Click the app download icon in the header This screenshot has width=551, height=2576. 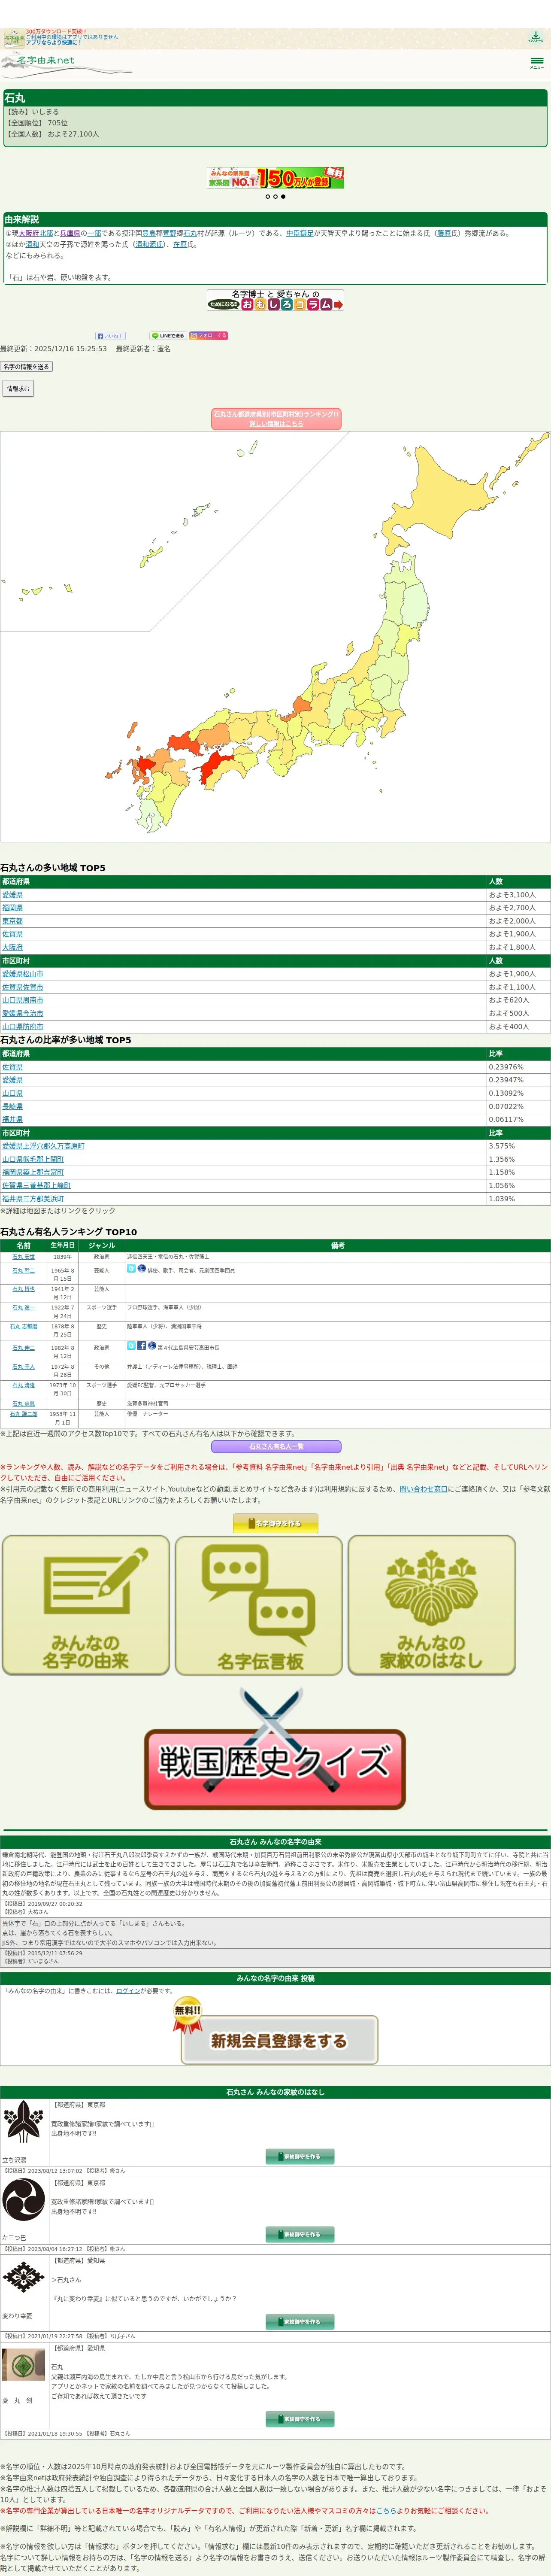pyautogui.click(x=536, y=37)
